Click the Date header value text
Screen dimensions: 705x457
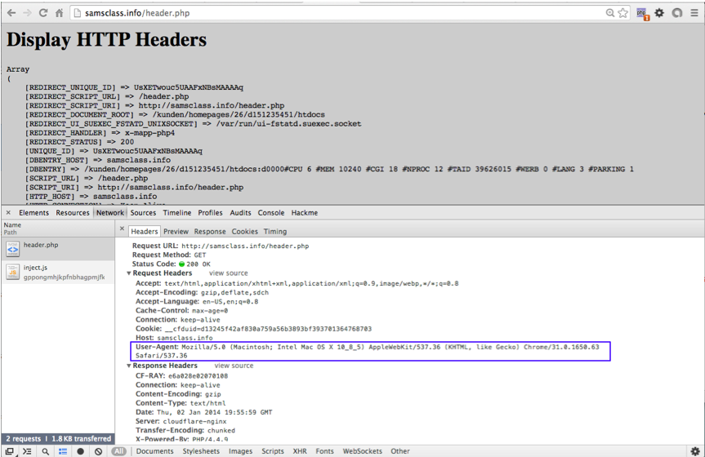pyautogui.click(x=215, y=412)
